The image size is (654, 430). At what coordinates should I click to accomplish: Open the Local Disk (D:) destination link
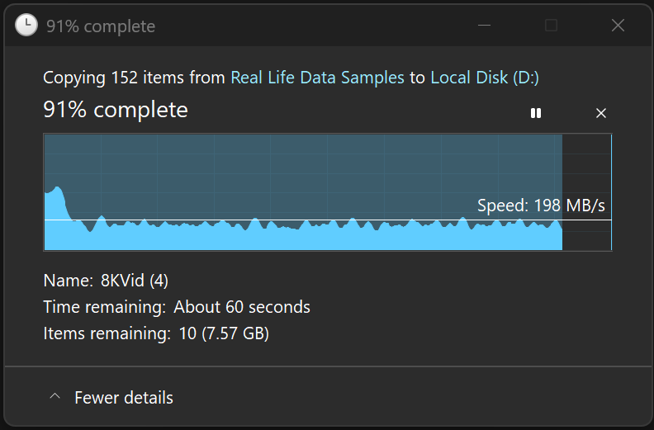point(485,78)
